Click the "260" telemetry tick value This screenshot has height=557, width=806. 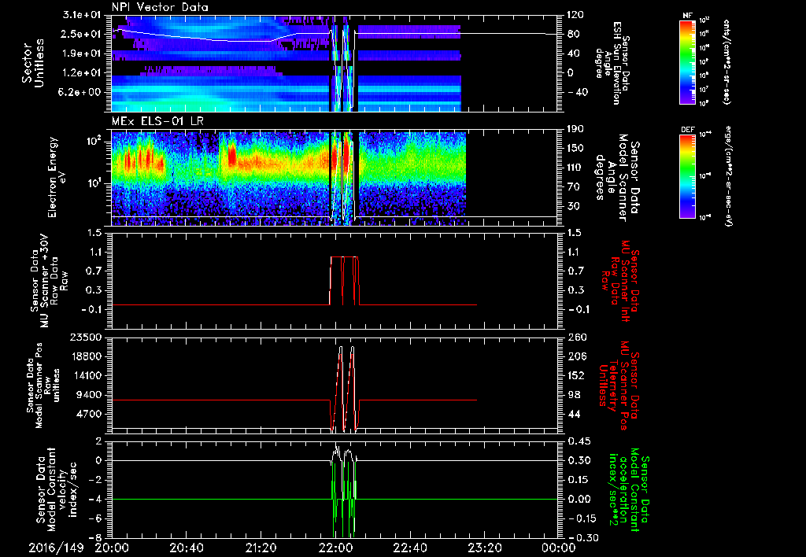pyautogui.click(x=575, y=337)
